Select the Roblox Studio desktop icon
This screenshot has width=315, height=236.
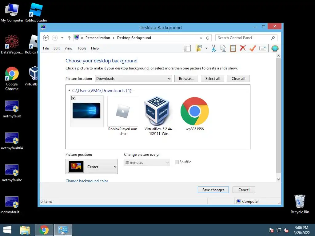(x=36, y=13)
